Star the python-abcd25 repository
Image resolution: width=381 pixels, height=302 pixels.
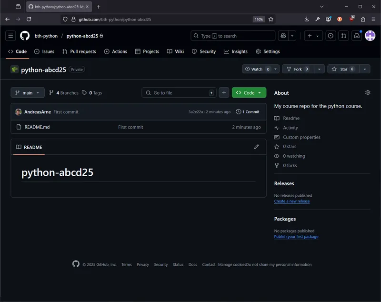(x=343, y=69)
